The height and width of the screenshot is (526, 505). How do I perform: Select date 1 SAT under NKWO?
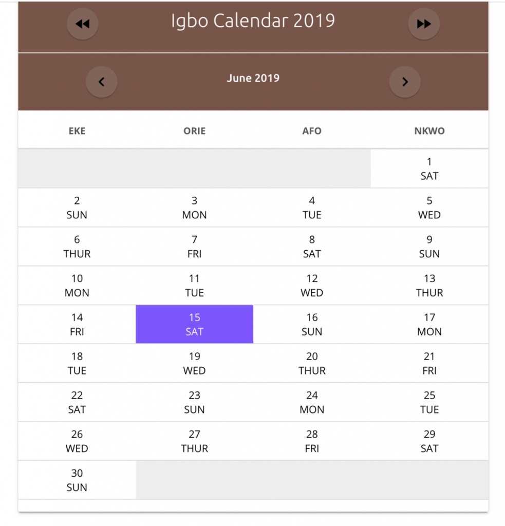click(x=429, y=168)
